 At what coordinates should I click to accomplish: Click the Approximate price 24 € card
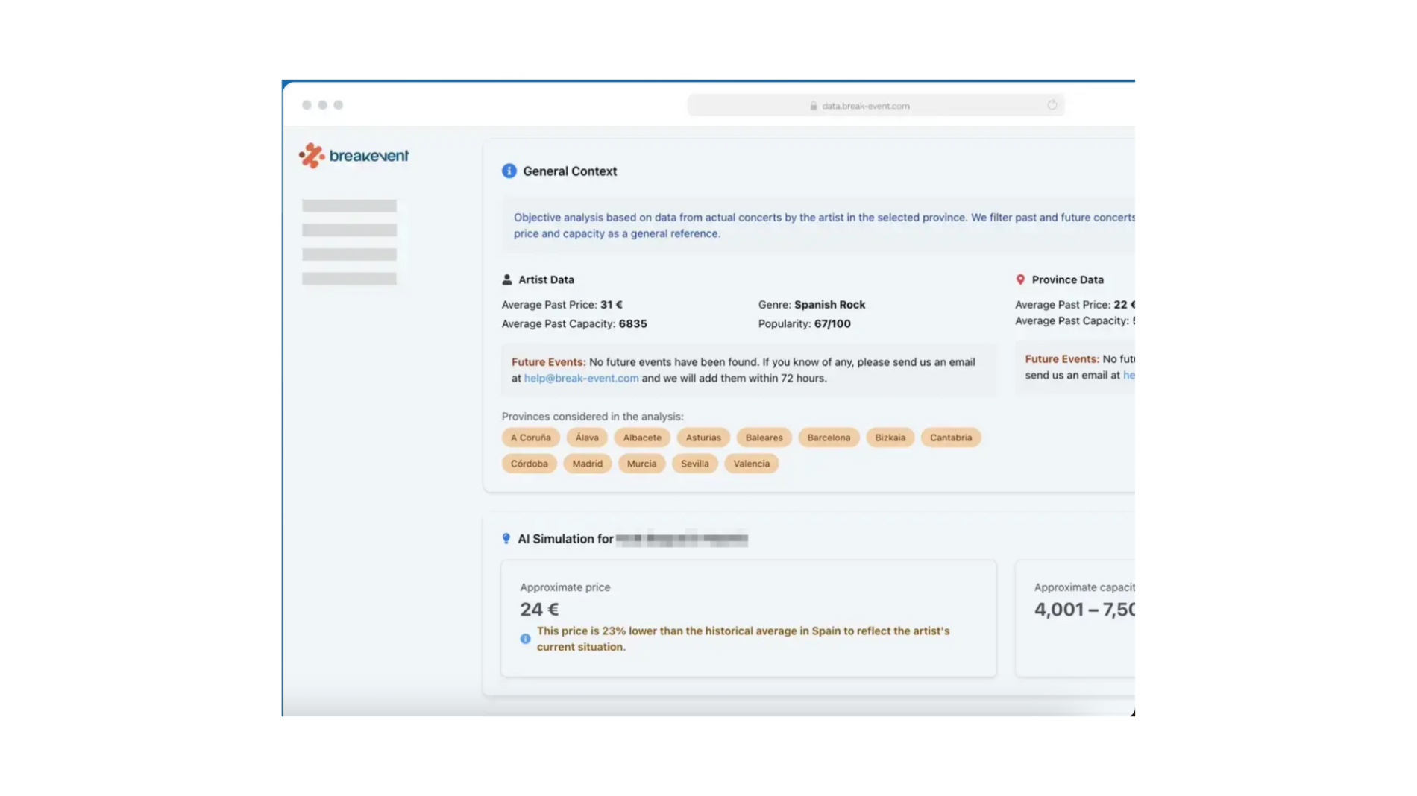(748, 618)
